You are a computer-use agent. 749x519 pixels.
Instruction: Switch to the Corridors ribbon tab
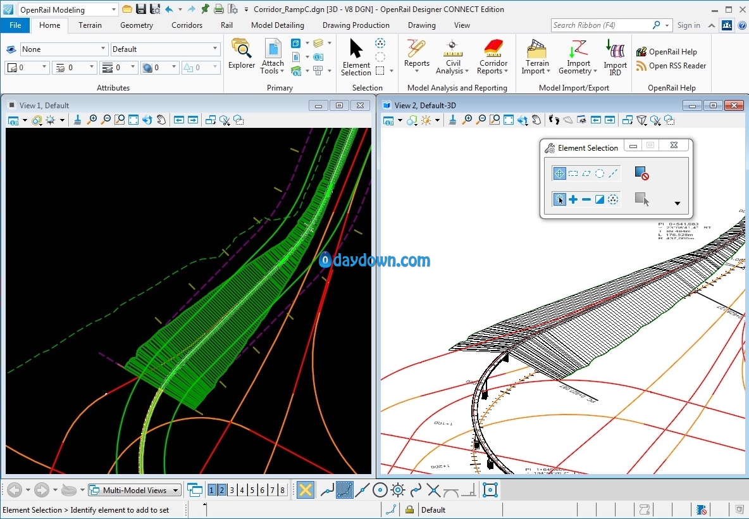(187, 25)
